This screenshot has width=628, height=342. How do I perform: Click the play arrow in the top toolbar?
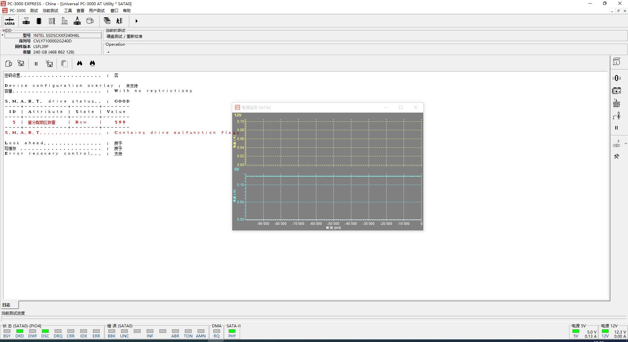pyautogui.click(x=136, y=21)
